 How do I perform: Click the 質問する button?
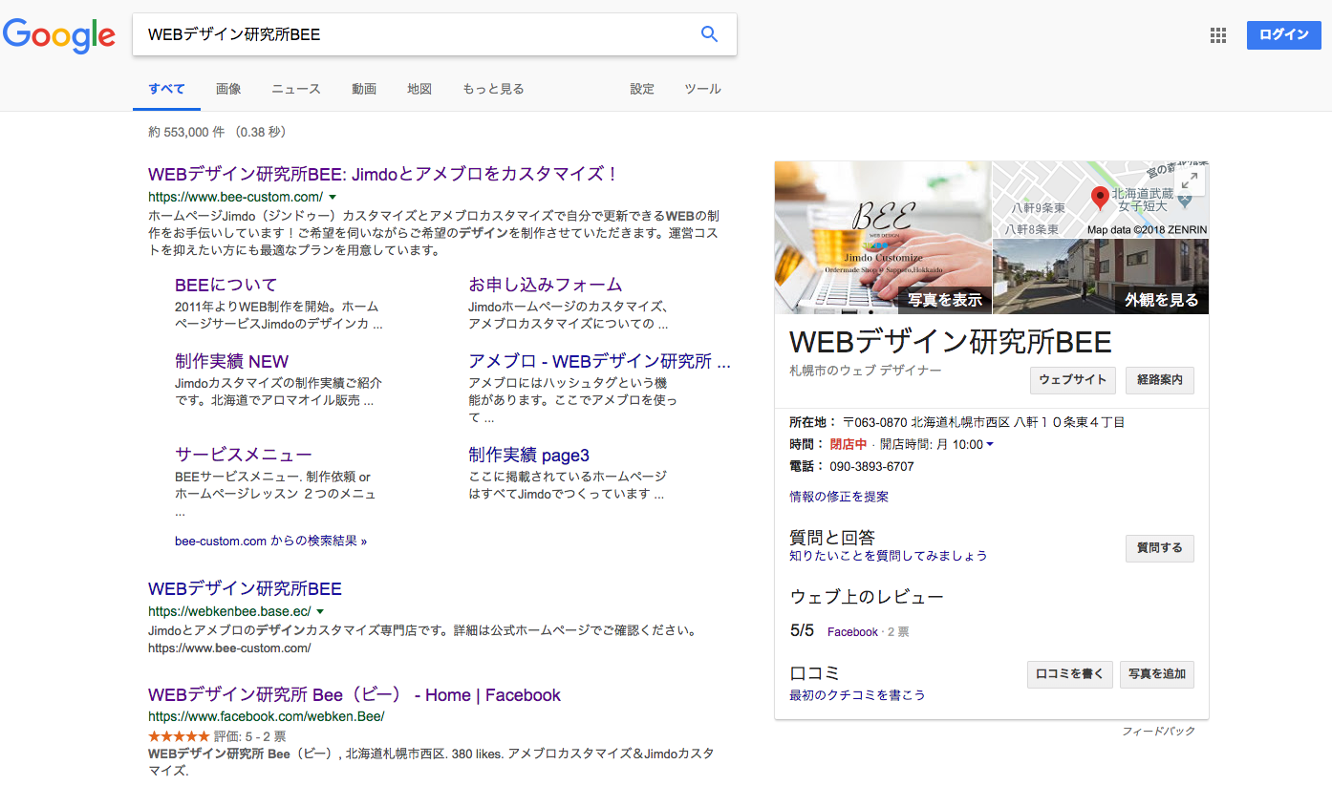point(1160,548)
